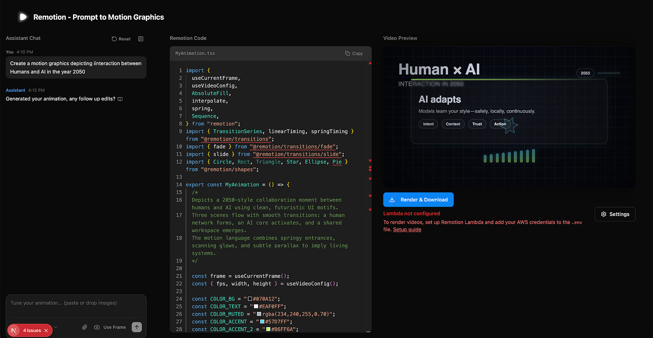Click the video preview frame

tap(509, 117)
